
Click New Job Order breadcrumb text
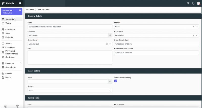43,10
